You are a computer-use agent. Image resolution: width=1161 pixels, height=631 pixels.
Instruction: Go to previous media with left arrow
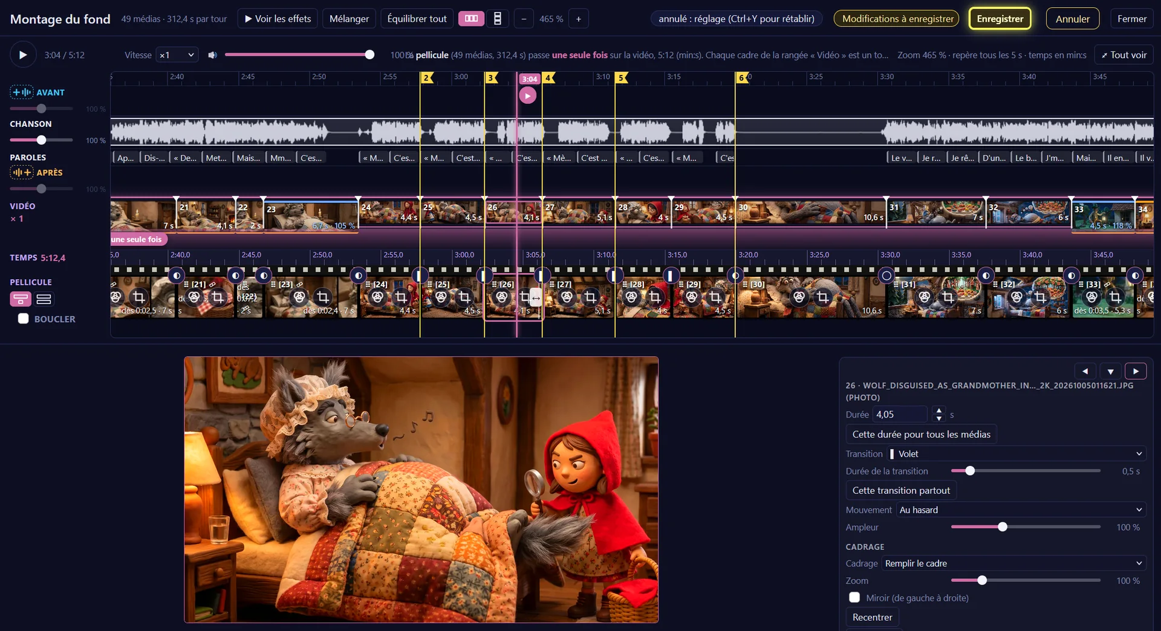[1085, 371]
